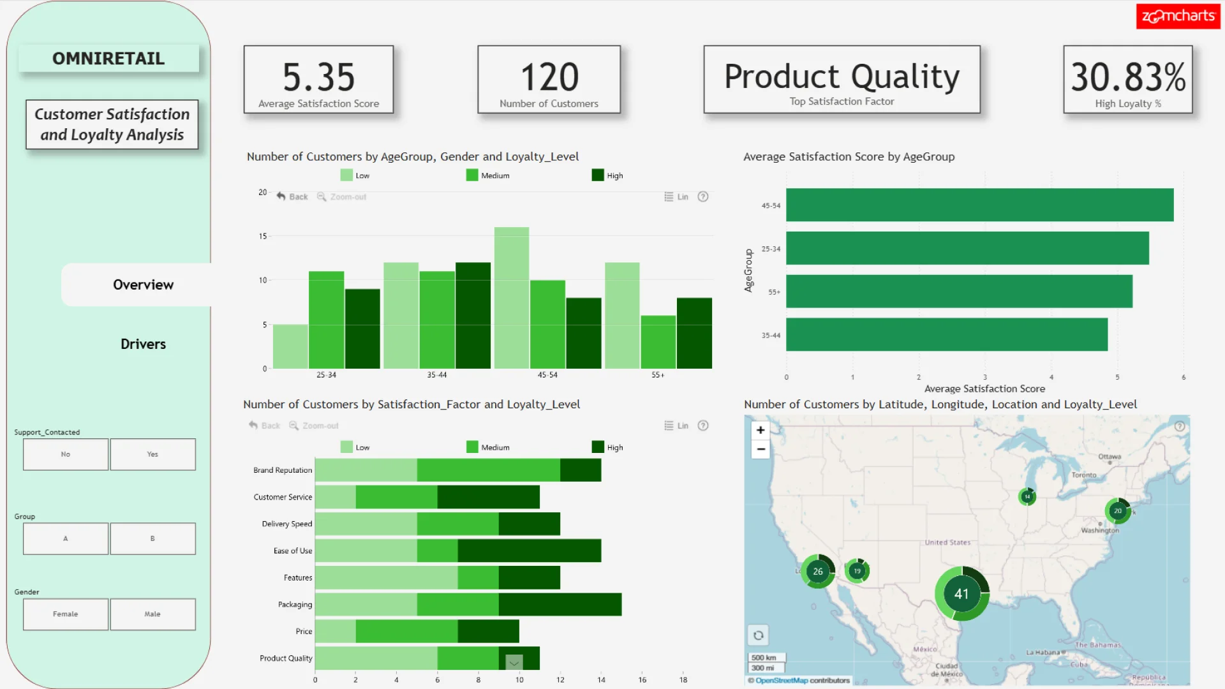Click the Customer Satisfaction and Loyalty Analysis title
This screenshot has width=1225, height=689.
(112, 124)
